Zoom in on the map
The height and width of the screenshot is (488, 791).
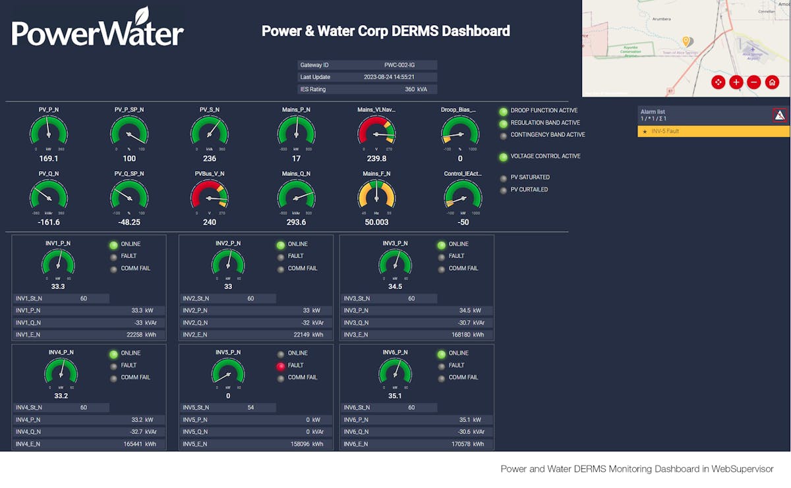pos(736,82)
